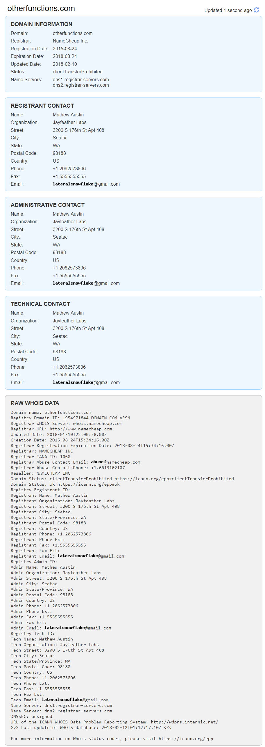Viewport: 265px width, 747px height.
Task: Click Administrative Contact city Seatac
Action: [60, 237]
